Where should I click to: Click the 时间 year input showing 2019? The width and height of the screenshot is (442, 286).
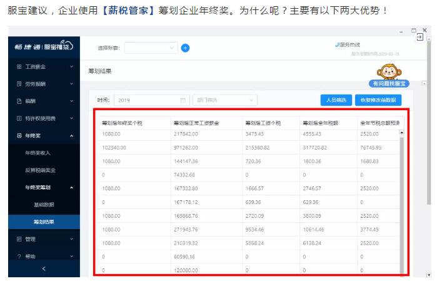click(152, 100)
